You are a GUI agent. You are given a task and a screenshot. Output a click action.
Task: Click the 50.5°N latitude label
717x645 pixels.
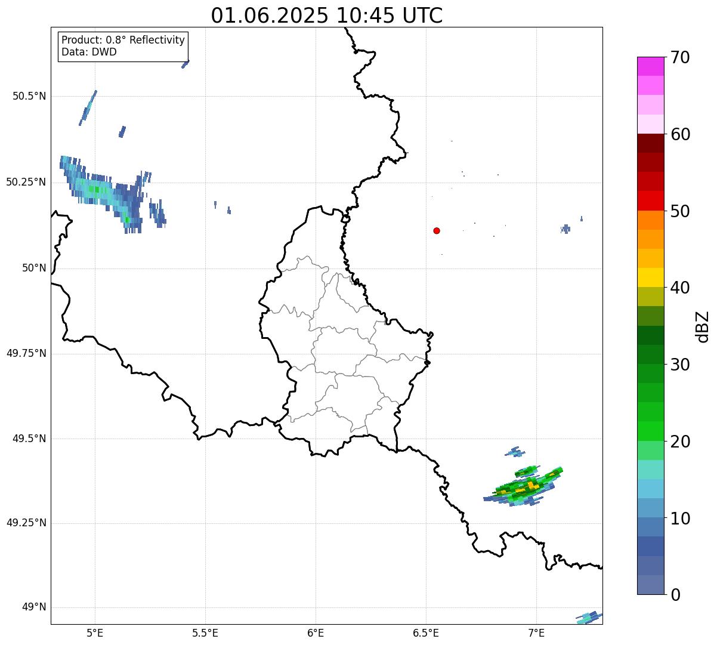[29, 96]
